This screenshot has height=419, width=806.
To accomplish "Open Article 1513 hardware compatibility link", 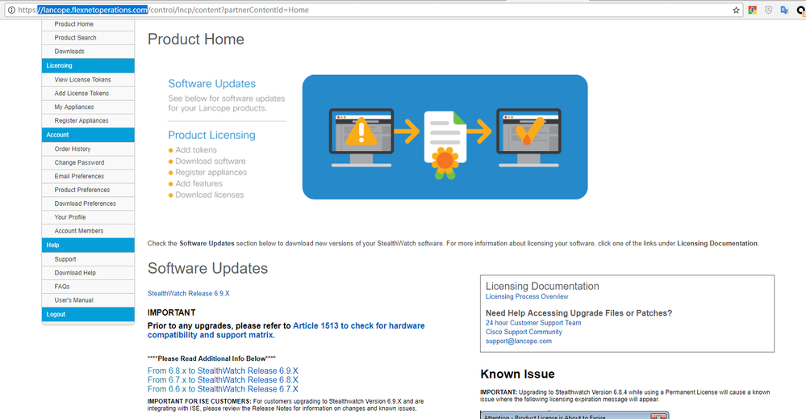I will pyautogui.click(x=286, y=330).
